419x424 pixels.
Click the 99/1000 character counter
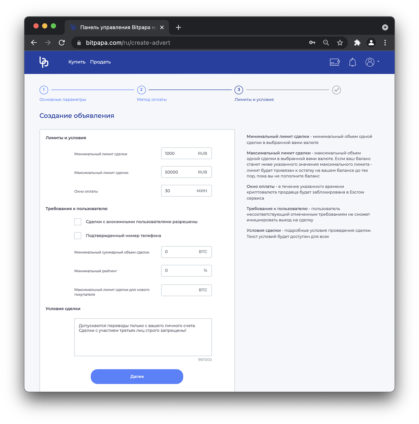pos(205,360)
